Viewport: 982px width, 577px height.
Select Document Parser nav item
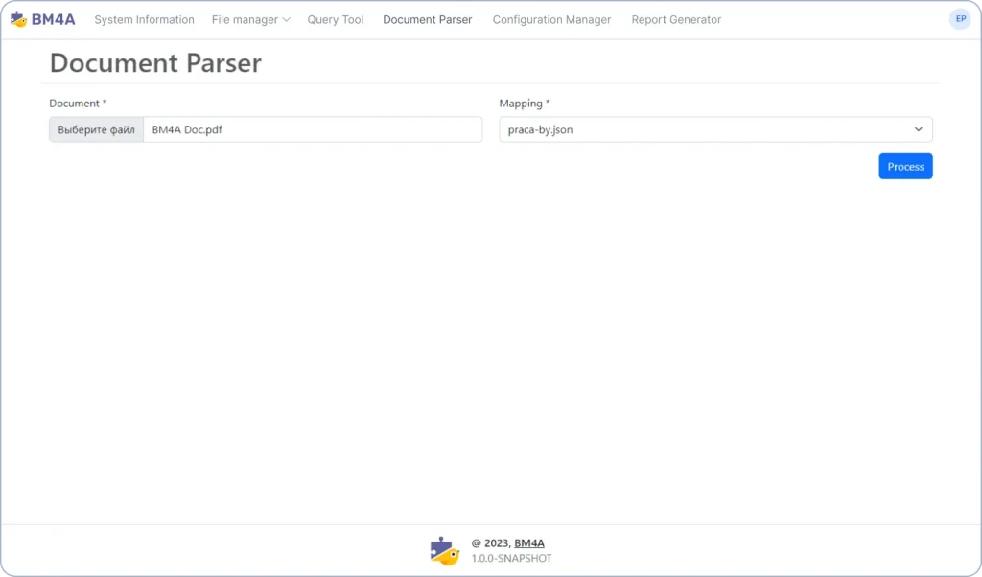pos(427,19)
